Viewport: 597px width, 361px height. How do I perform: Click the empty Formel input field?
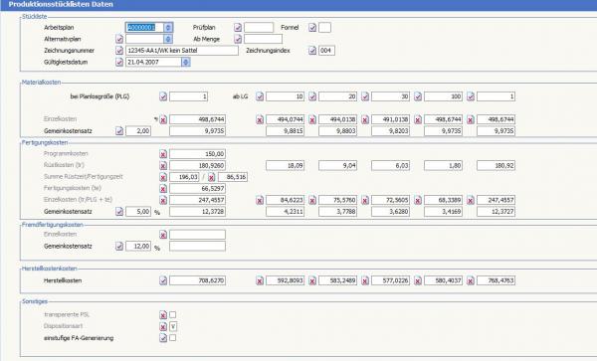325,28
